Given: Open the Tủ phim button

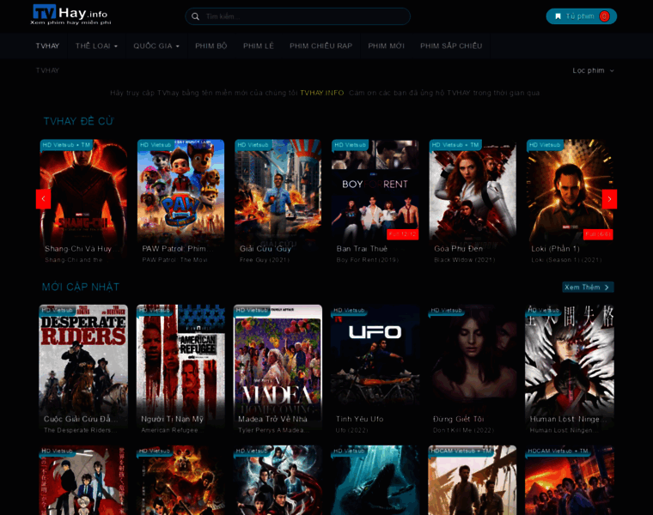Looking at the screenshot, I should click(x=582, y=16).
